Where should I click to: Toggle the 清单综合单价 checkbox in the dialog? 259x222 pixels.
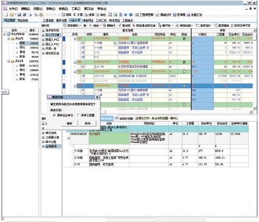(54, 115)
